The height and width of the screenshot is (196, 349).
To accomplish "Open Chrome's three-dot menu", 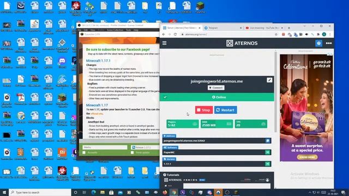I will point(330,34).
